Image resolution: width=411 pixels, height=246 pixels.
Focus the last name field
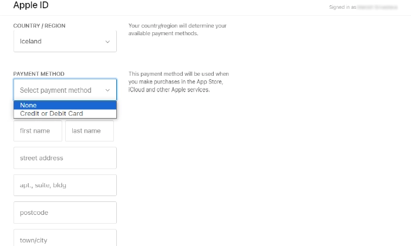pyautogui.click(x=89, y=131)
